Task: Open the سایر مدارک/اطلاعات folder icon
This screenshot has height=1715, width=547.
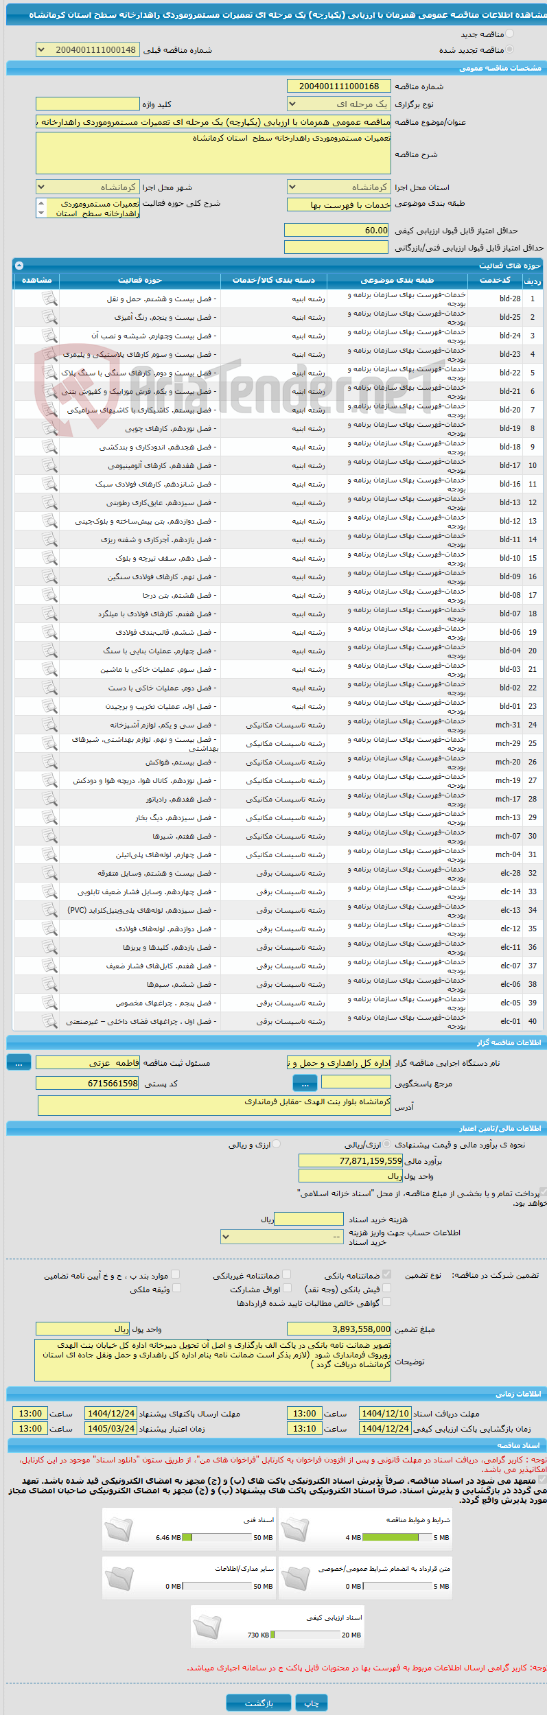Action: coord(119,1578)
